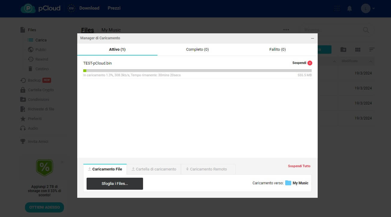391x217 pixels.
Task: Open the EU region selector
Action: (72, 8)
